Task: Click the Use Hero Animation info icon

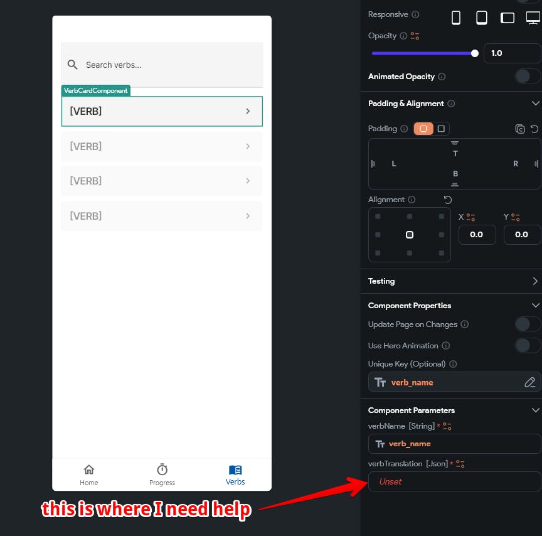Action: (446, 345)
